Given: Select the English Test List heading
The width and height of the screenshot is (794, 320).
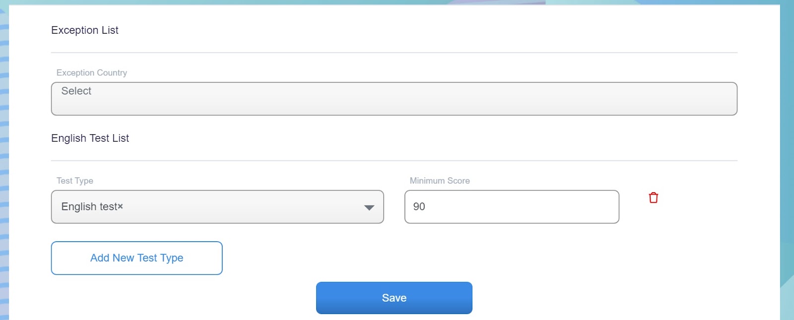Looking at the screenshot, I should click(90, 138).
